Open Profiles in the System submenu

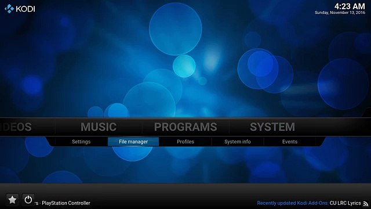[185, 142]
